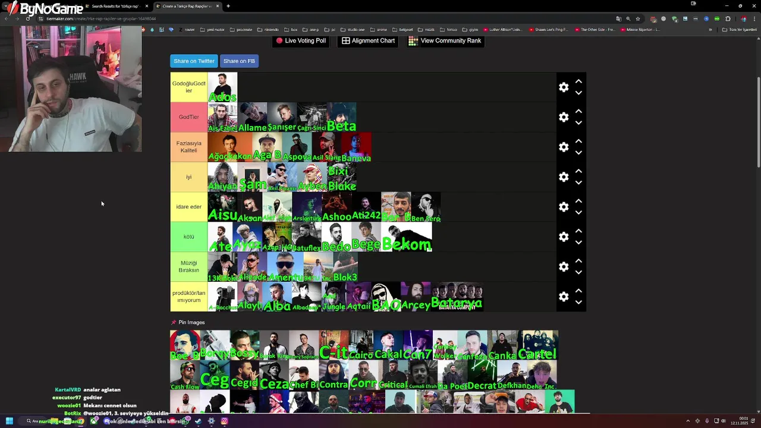Select Beta image in GodTier row
The height and width of the screenshot is (428, 761).
[341, 117]
